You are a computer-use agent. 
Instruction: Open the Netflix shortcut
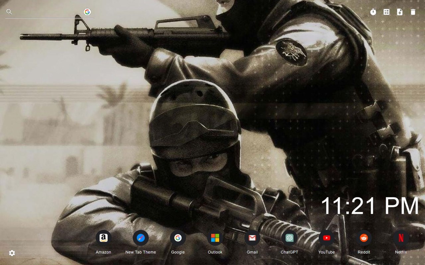pyautogui.click(x=401, y=238)
